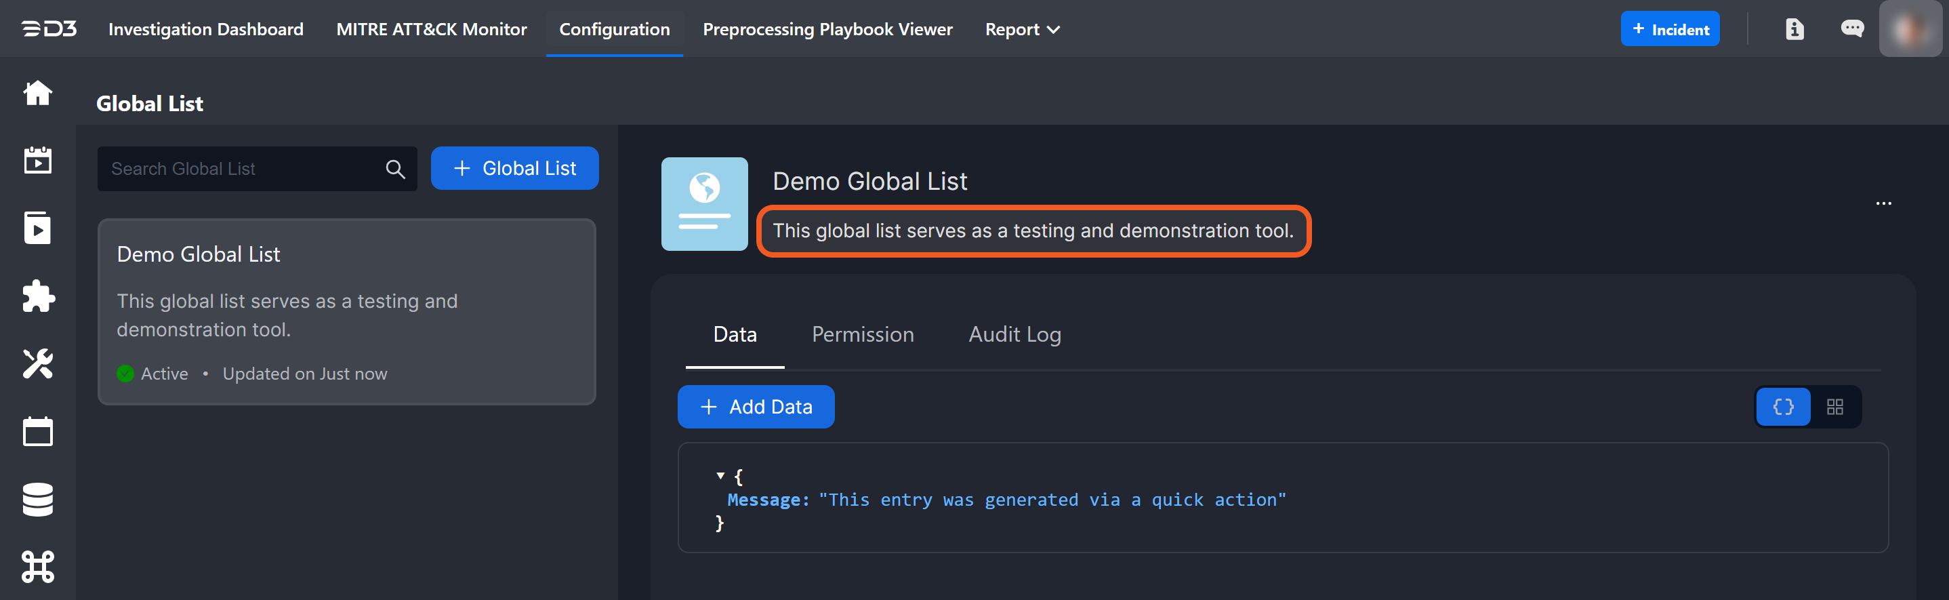Open the three-dot more options menu
Viewport: 1949px width, 600px height.
click(1883, 203)
